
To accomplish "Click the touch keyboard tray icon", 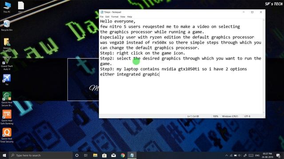I will tap(251, 155).
